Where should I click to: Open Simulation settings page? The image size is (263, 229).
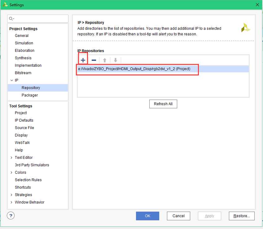click(x=24, y=43)
